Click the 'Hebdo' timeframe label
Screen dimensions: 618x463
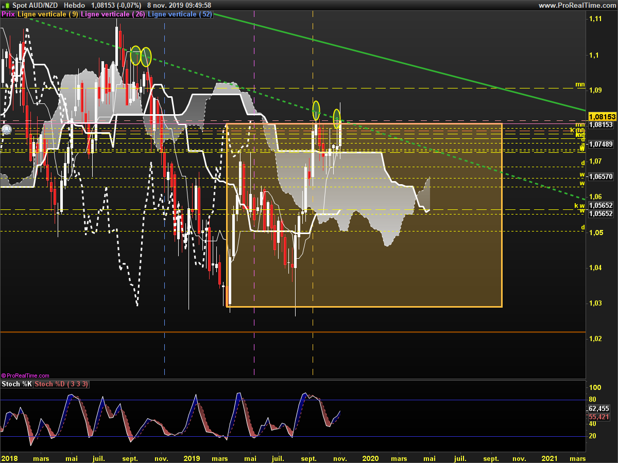75,5
